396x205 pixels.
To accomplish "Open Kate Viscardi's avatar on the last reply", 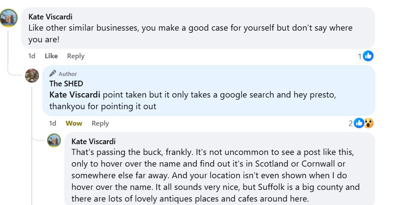I will tap(54, 140).
